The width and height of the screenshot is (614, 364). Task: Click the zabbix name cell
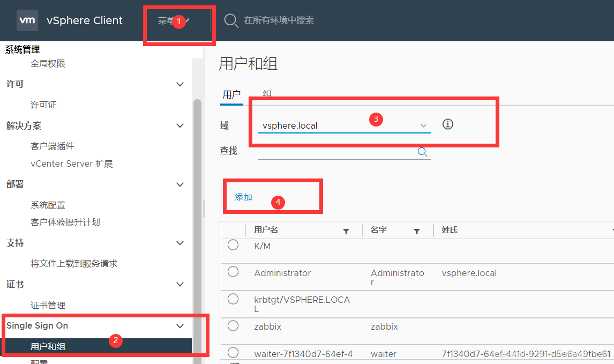(384, 326)
